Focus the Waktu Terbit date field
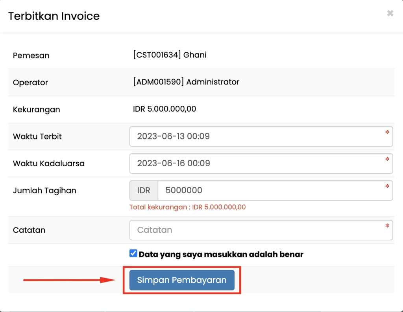This screenshot has height=312, width=403. (x=256, y=136)
